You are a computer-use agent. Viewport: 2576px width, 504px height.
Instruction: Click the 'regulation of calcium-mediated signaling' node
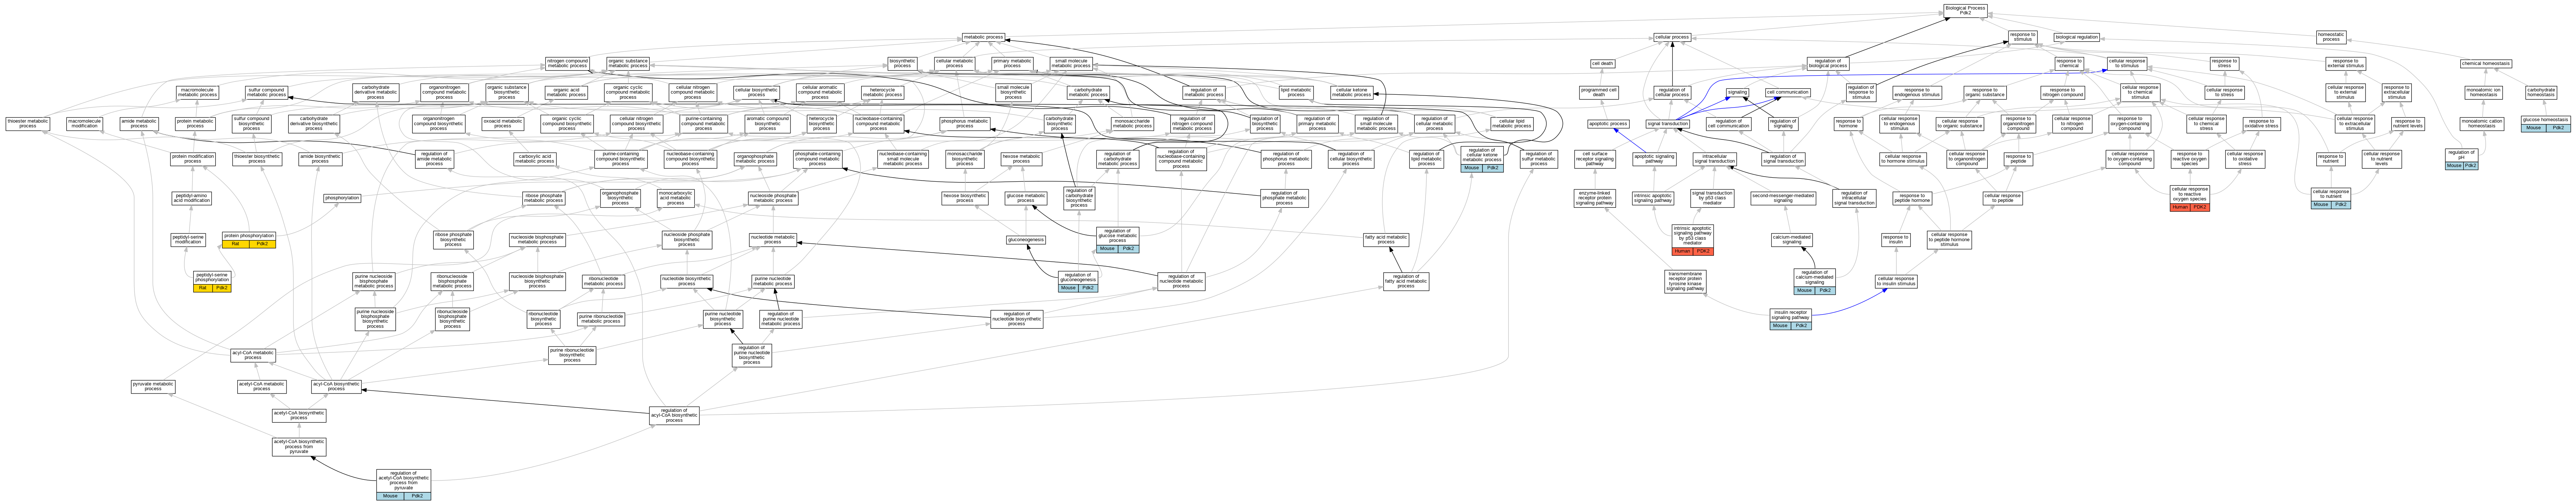(1814, 282)
